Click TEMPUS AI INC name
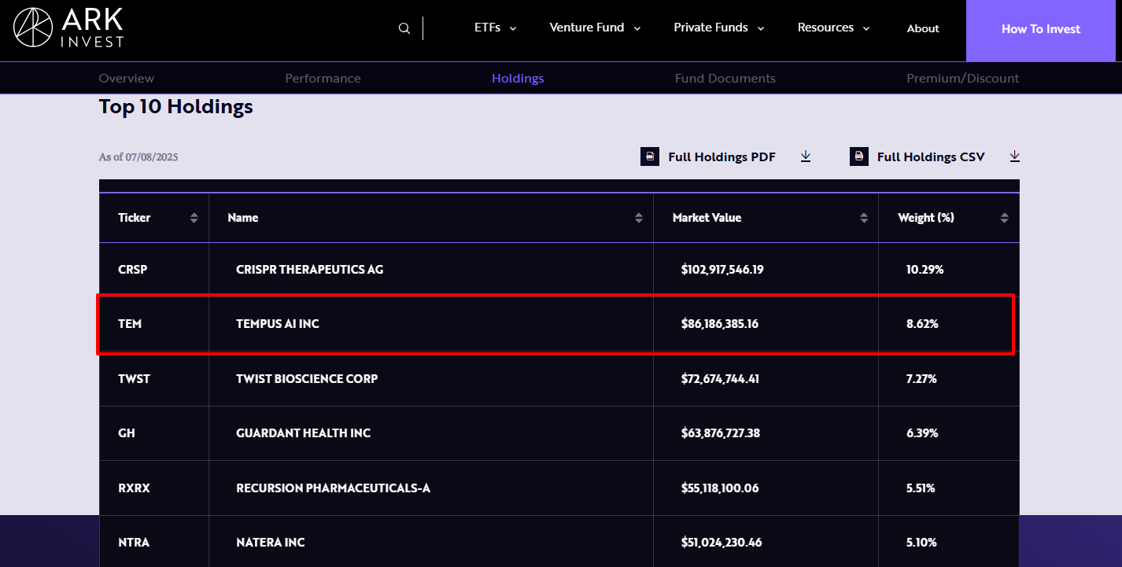Image resolution: width=1122 pixels, height=567 pixels. point(278,324)
